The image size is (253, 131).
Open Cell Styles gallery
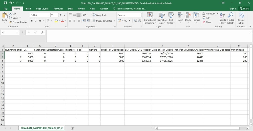(x=171, y=18)
